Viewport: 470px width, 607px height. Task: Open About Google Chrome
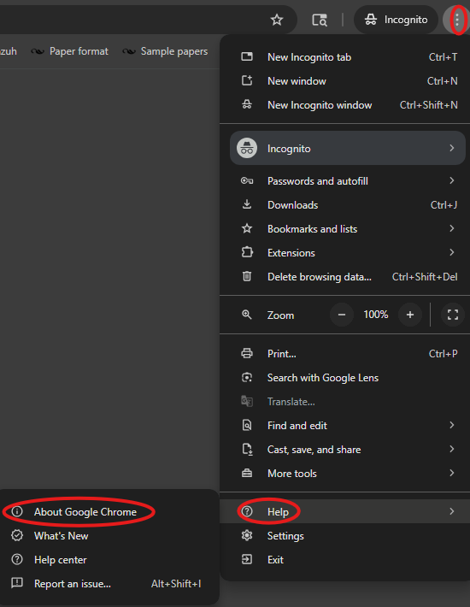click(108, 512)
